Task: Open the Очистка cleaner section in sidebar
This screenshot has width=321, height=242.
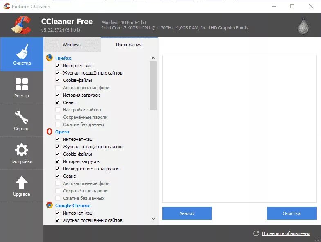Action: pyautogui.click(x=22, y=54)
